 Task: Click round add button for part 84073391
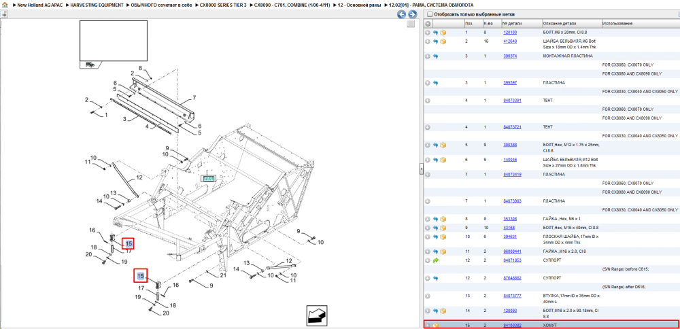click(x=428, y=101)
